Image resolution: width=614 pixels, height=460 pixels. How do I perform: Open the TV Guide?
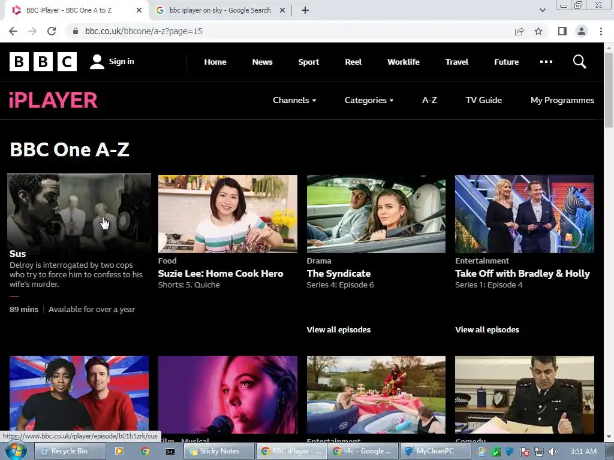pos(484,100)
